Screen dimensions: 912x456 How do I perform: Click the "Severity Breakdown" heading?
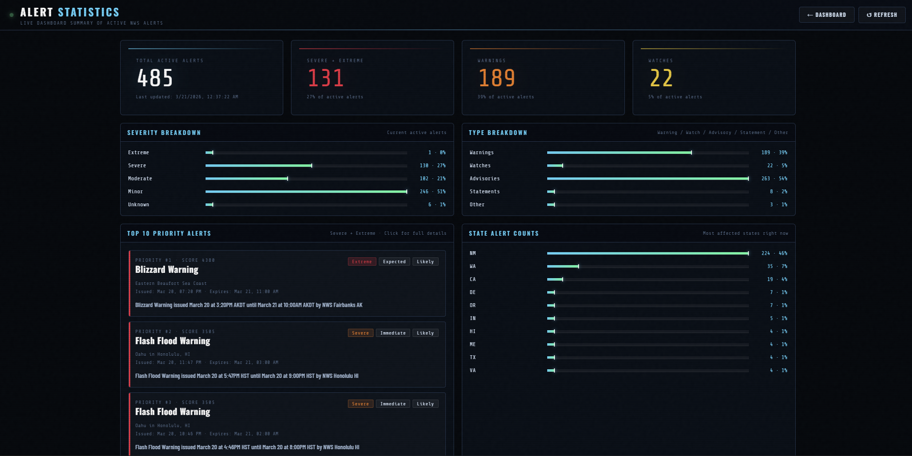pyautogui.click(x=164, y=133)
